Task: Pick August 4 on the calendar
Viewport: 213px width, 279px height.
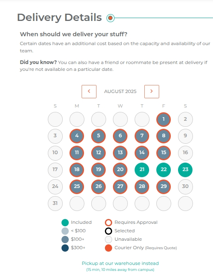Action: point(77,136)
